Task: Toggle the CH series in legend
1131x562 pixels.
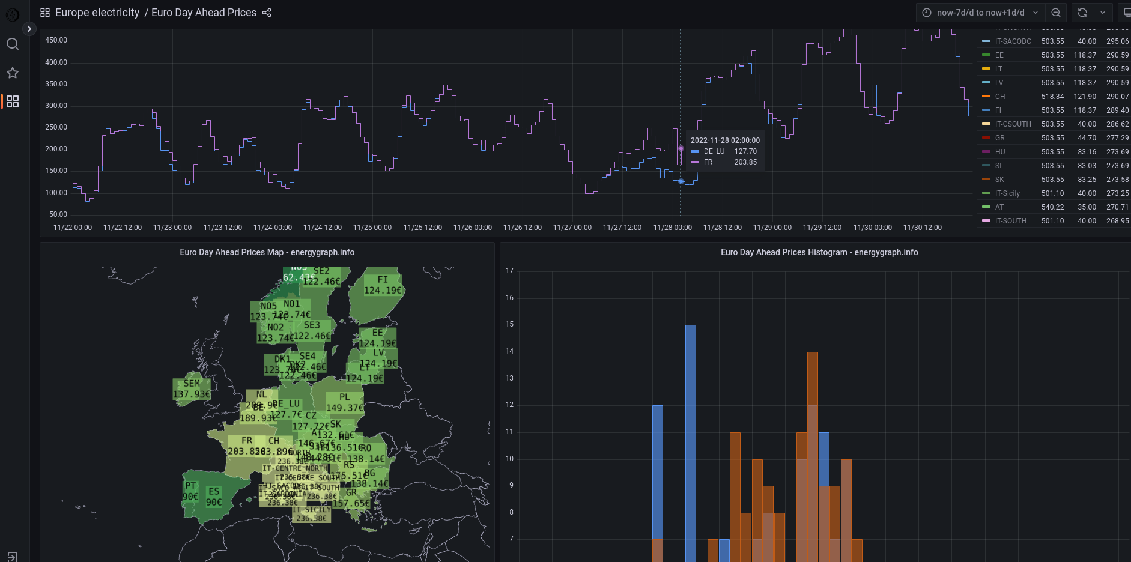Action: pyautogui.click(x=999, y=97)
